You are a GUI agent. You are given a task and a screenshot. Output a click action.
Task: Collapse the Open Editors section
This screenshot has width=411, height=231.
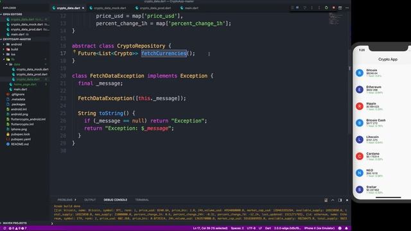pos(12,14)
